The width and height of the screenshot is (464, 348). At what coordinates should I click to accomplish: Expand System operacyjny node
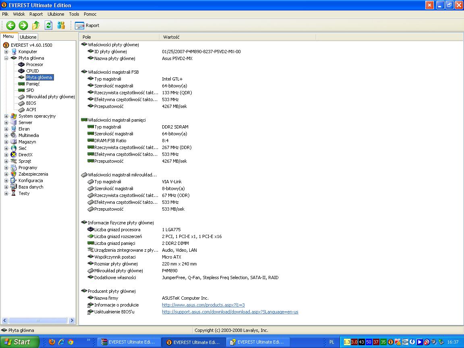(x=6, y=116)
